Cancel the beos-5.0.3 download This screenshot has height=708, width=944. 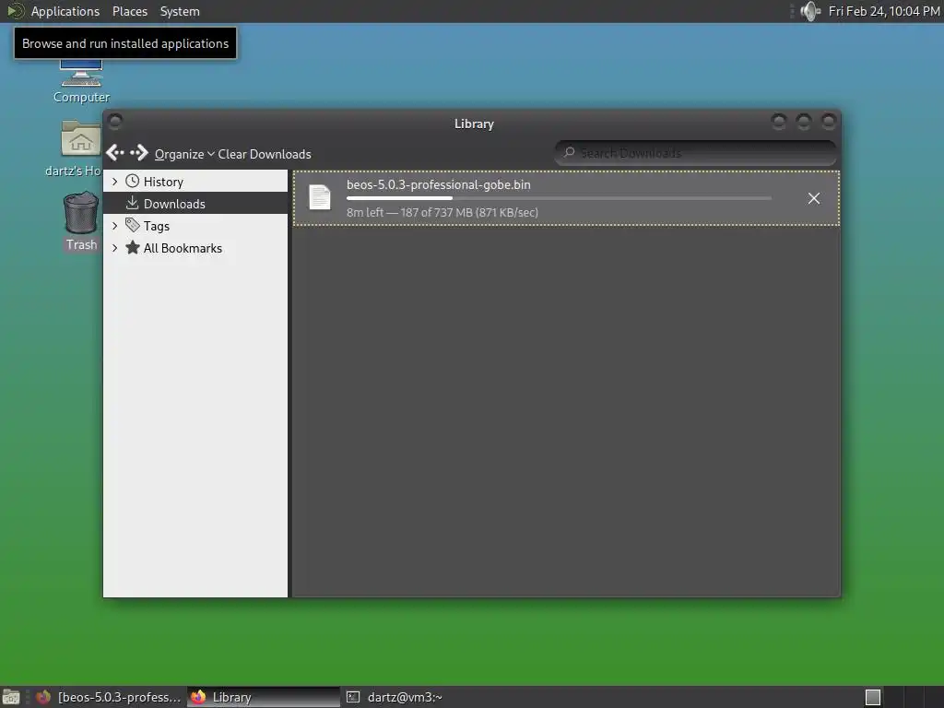pos(814,199)
